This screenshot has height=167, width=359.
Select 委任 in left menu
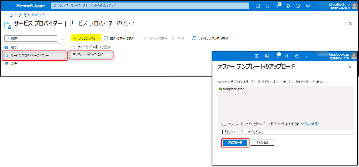tap(14, 64)
